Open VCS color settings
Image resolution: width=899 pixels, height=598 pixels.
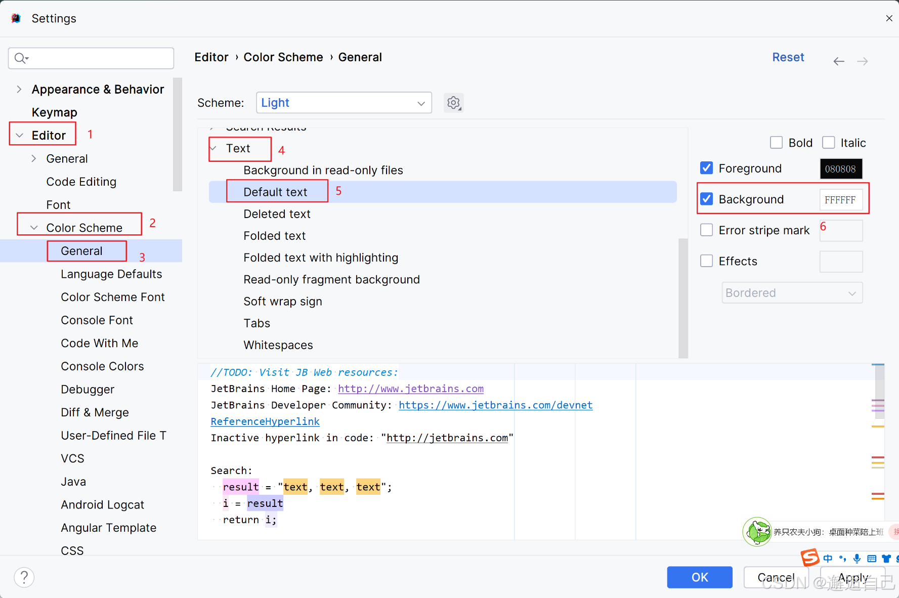72,458
